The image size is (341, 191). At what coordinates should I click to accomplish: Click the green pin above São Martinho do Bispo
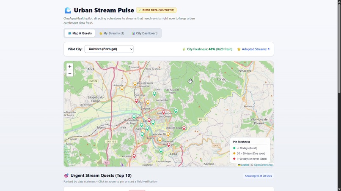click(134, 116)
